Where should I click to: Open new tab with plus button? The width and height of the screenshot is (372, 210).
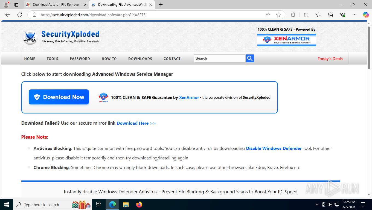[161, 5]
